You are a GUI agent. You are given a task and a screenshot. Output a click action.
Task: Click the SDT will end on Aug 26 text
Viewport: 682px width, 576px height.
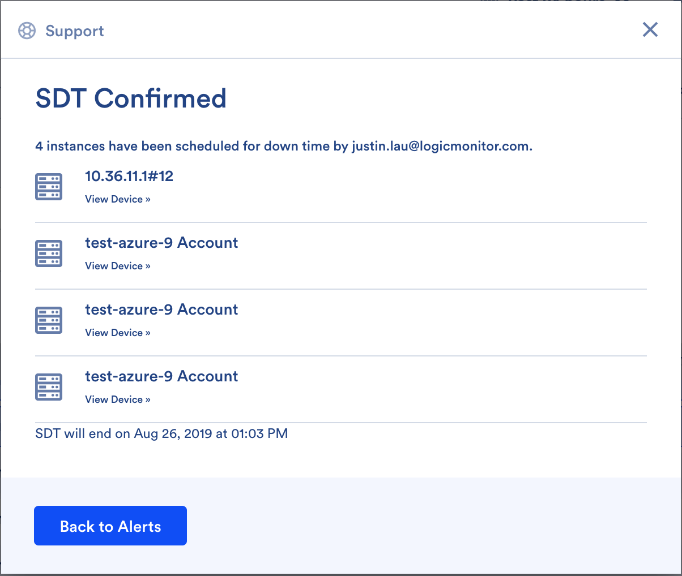click(161, 434)
